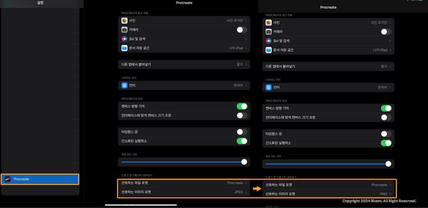This screenshot has height=208, width=428.
Task: Toggle 간소화된 실행취소 in the middle panel
Action: [242, 141]
